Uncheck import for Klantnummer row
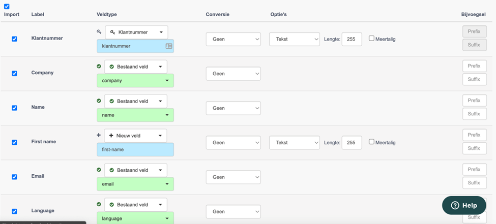The width and height of the screenshot is (496, 224). [14, 39]
